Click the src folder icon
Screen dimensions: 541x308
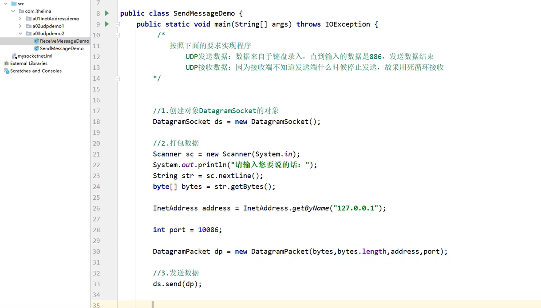click(14, 4)
